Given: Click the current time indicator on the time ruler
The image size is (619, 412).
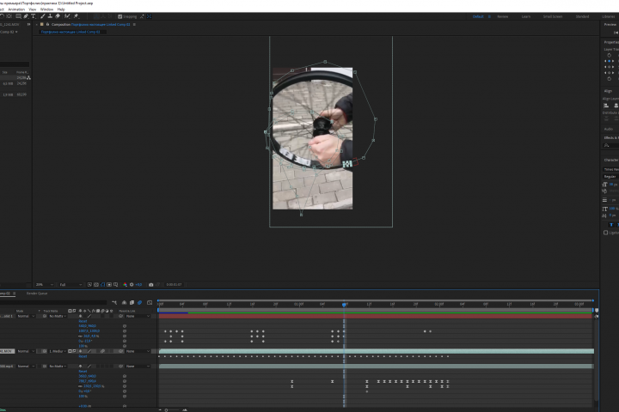Looking at the screenshot, I should tap(344, 305).
